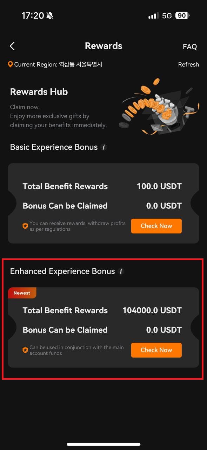207x450 pixels.
Task: Tap the Newest badge on Enhanced card
Action: tap(22, 293)
